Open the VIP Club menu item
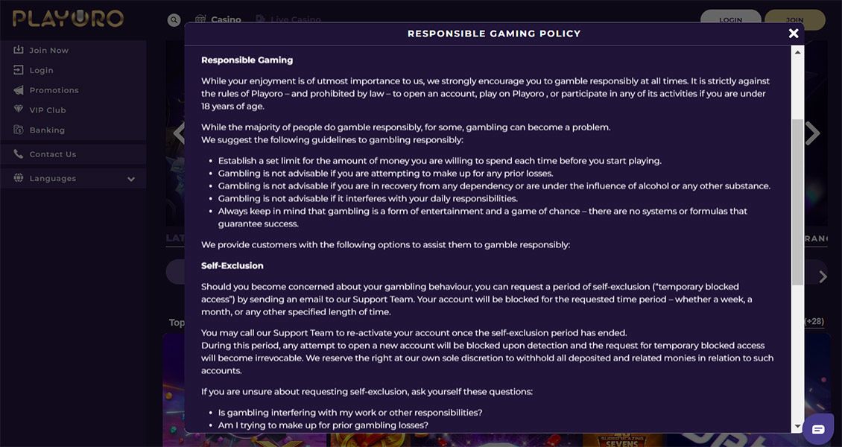 48,110
